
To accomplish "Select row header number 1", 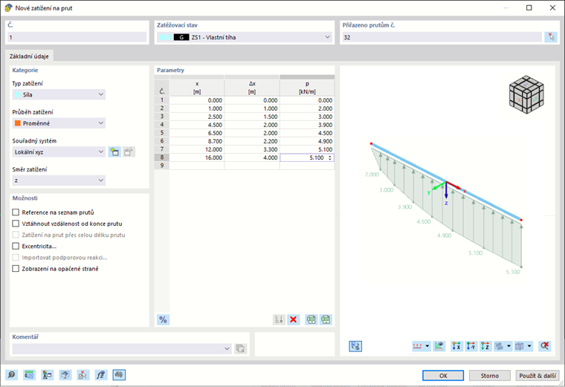I will click(x=162, y=100).
